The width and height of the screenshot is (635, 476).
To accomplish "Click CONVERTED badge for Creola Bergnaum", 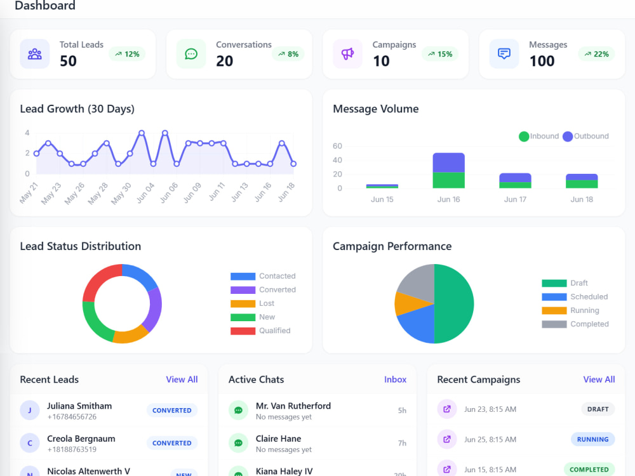I will pyautogui.click(x=172, y=443).
